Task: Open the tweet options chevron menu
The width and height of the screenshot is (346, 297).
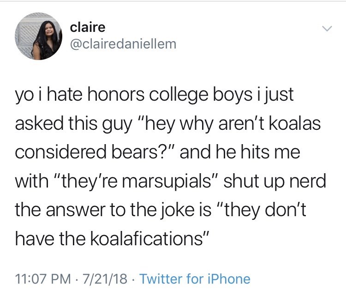Action: 326,29
